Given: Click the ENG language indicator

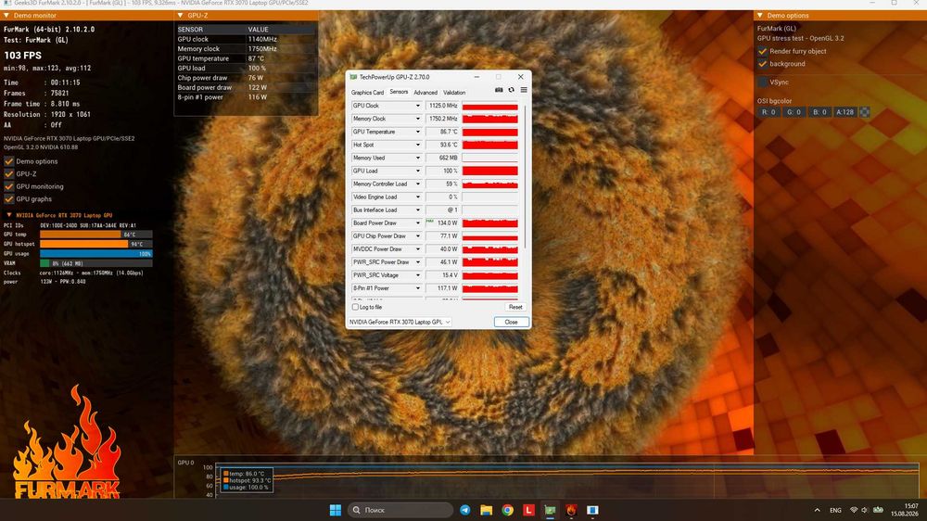Looking at the screenshot, I should (x=835, y=510).
